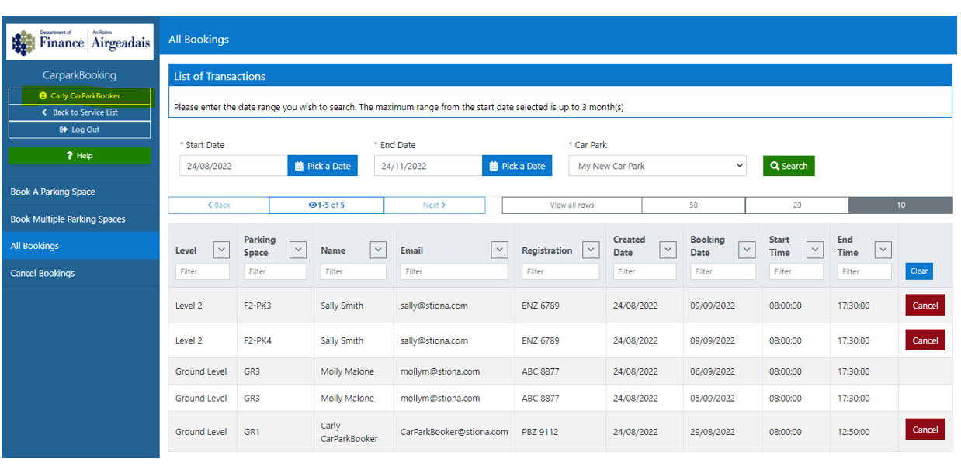Open the Carly CarParkBooker user profile
Viewport: 961px width, 473px height.
tap(80, 96)
